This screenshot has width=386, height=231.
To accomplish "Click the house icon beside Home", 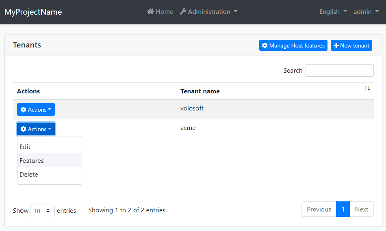I will click(x=150, y=12).
